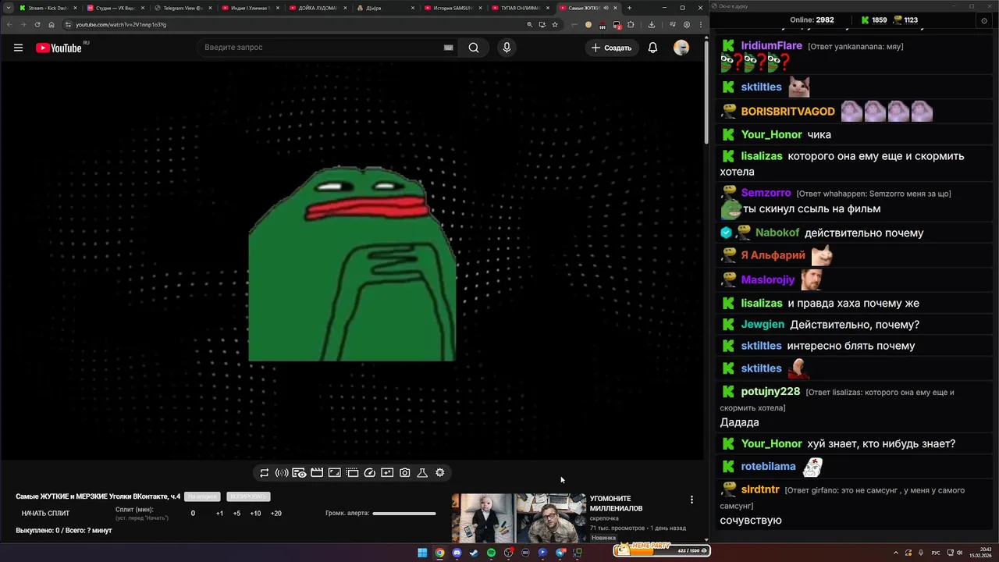
Task: Click the dashed-frame icon in overlay toolbar
Action: (352, 473)
